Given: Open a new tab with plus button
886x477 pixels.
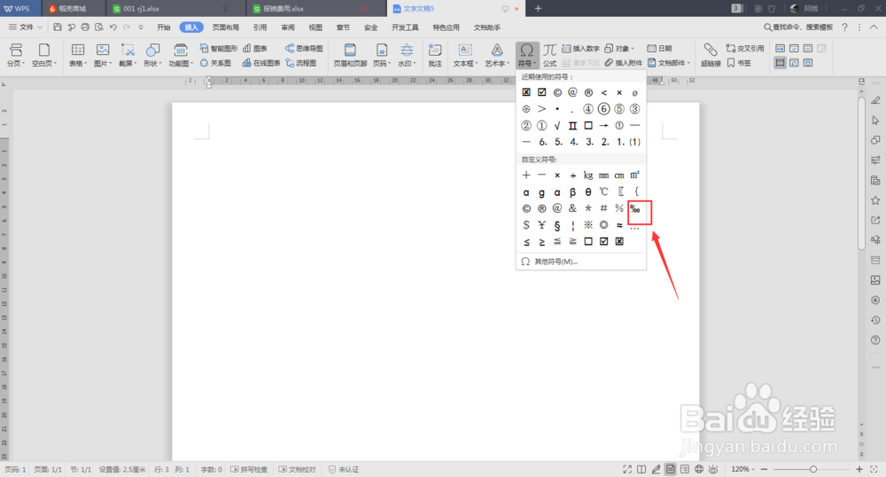Looking at the screenshot, I should pyautogui.click(x=538, y=9).
